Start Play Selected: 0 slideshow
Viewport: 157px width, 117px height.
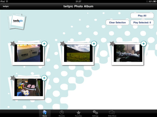pos(142,22)
